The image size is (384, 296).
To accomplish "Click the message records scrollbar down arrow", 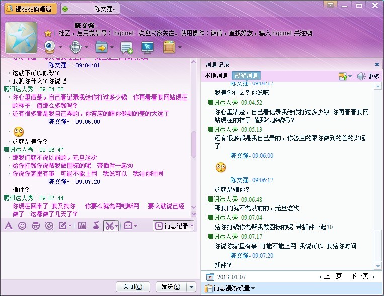I will (378, 266).
